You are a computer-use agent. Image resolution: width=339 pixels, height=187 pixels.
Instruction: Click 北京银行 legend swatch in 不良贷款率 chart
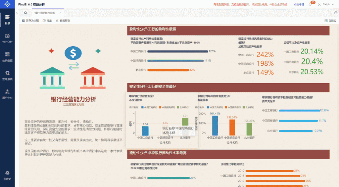[x=178, y=107]
